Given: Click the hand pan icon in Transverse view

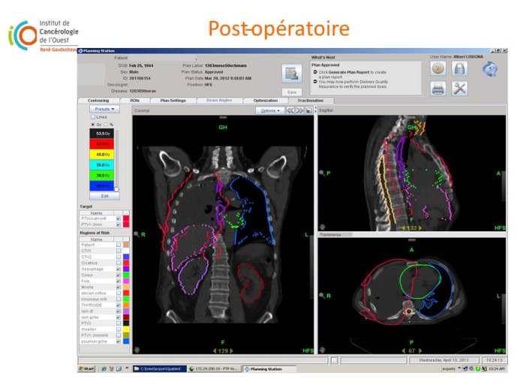Looking at the screenshot, I should pyautogui.click(x=322, y=350).
